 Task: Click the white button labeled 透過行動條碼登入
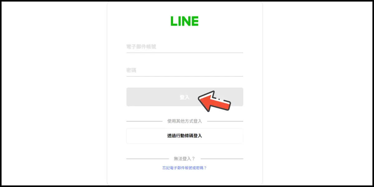point(185,136)
